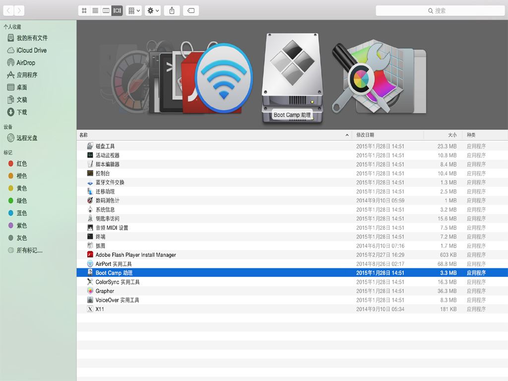Image resolution: width=508 pixels, height=381 pixels.
Task: Sort by 大小 column header
Action: [x=442, y=135]
